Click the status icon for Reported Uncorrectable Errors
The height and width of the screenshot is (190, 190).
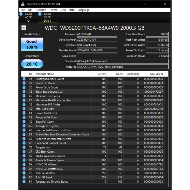[x=24, y=139]
